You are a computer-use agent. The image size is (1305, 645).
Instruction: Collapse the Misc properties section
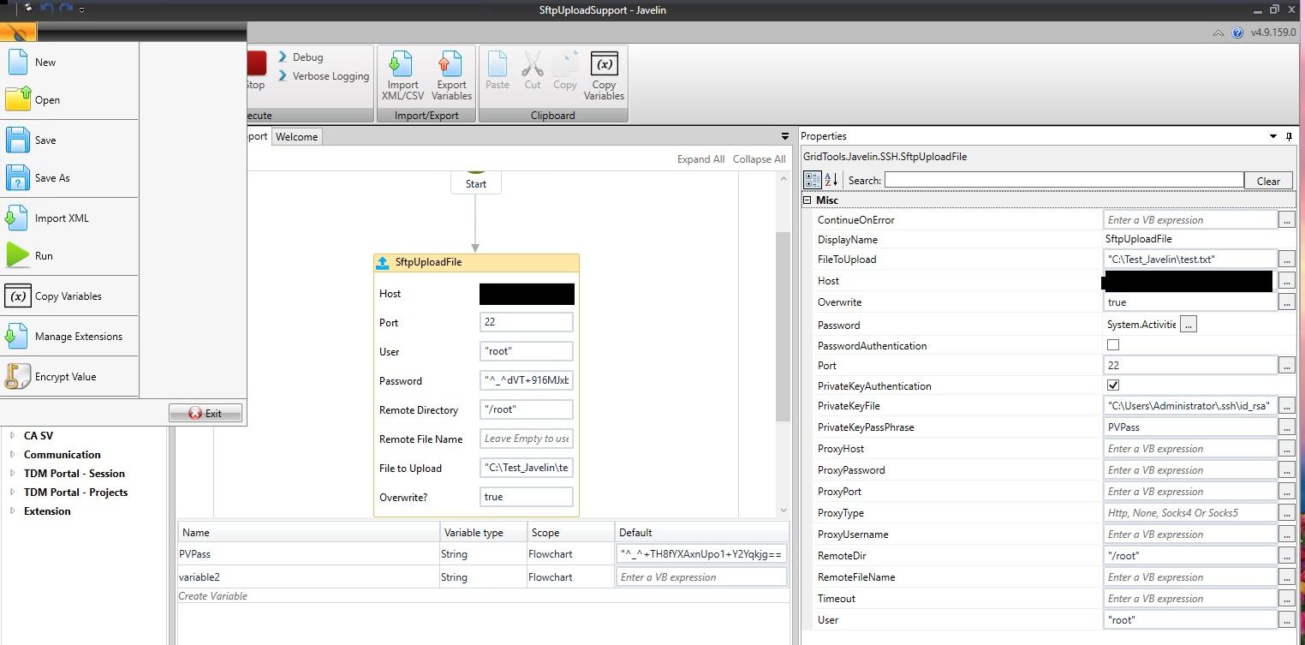(807, 200)
